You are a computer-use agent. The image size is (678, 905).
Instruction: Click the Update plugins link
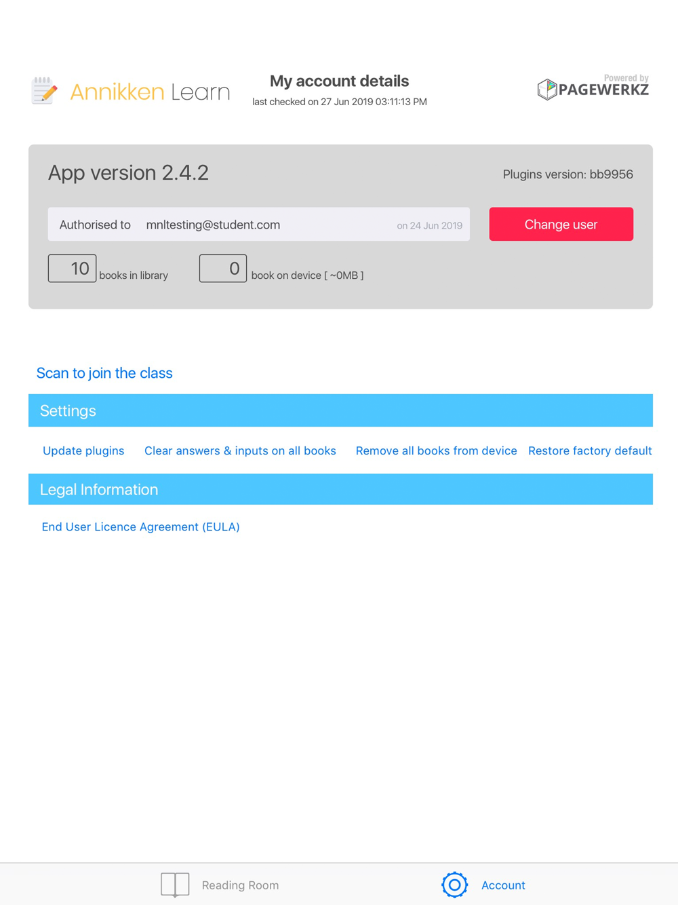tap(83, 450)
